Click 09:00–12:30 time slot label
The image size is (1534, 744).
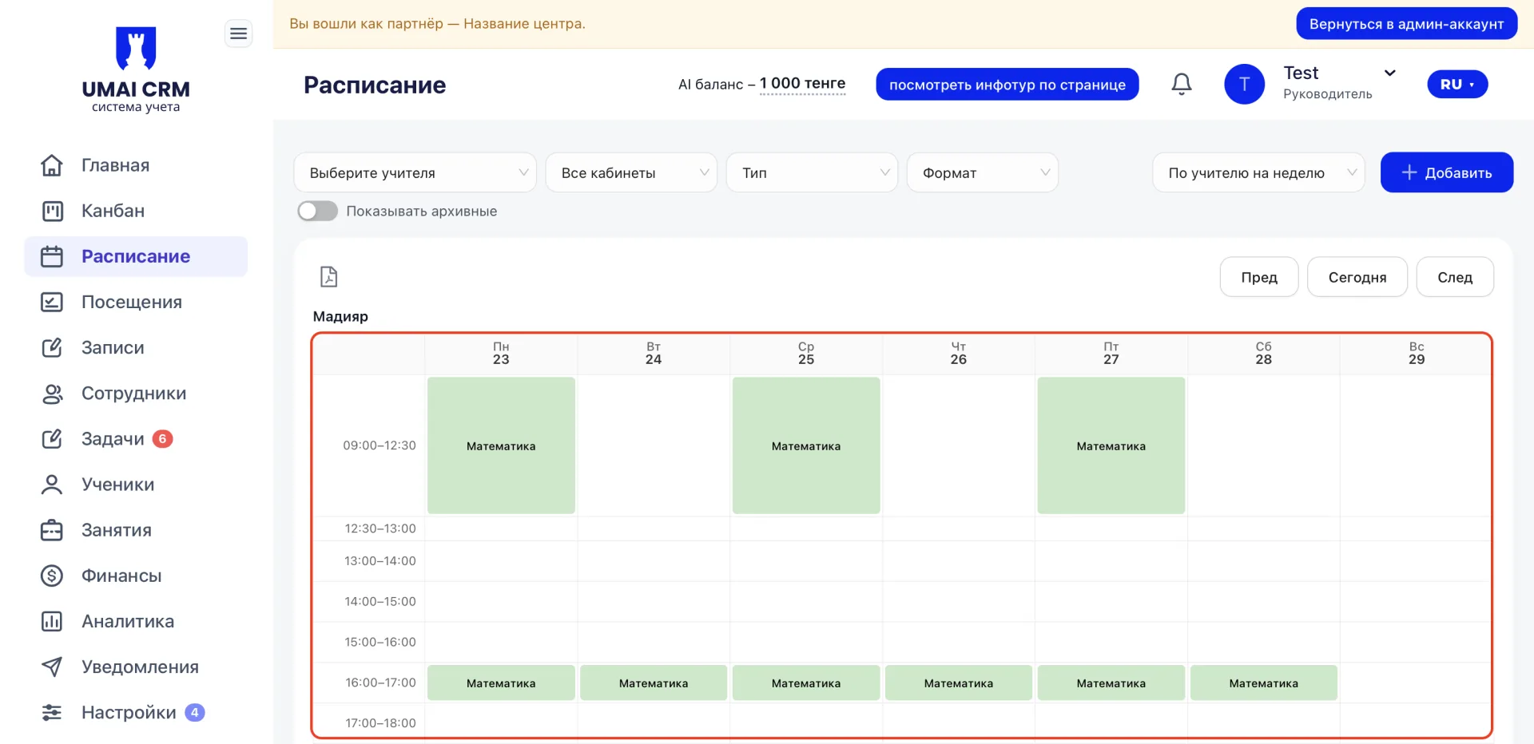click(x=380, y=445)
